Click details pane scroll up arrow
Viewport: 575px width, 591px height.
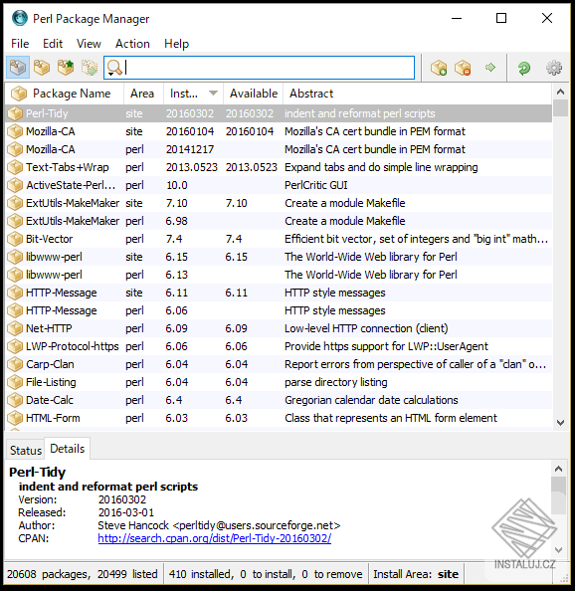(x=558, y=469)
